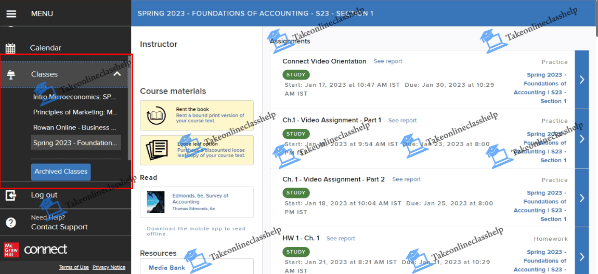
Task: Click STUDY badge under Connect Video Orientation
Action: tap(296, 75)
